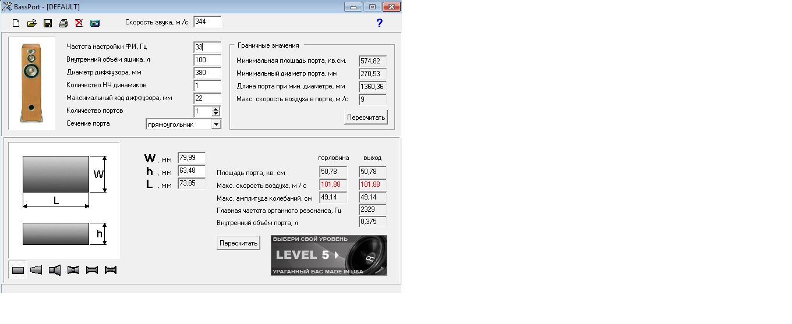Click выход amplitude value 49,14
Viewport: 792px width, 324px height.
[x=373, y=198]
